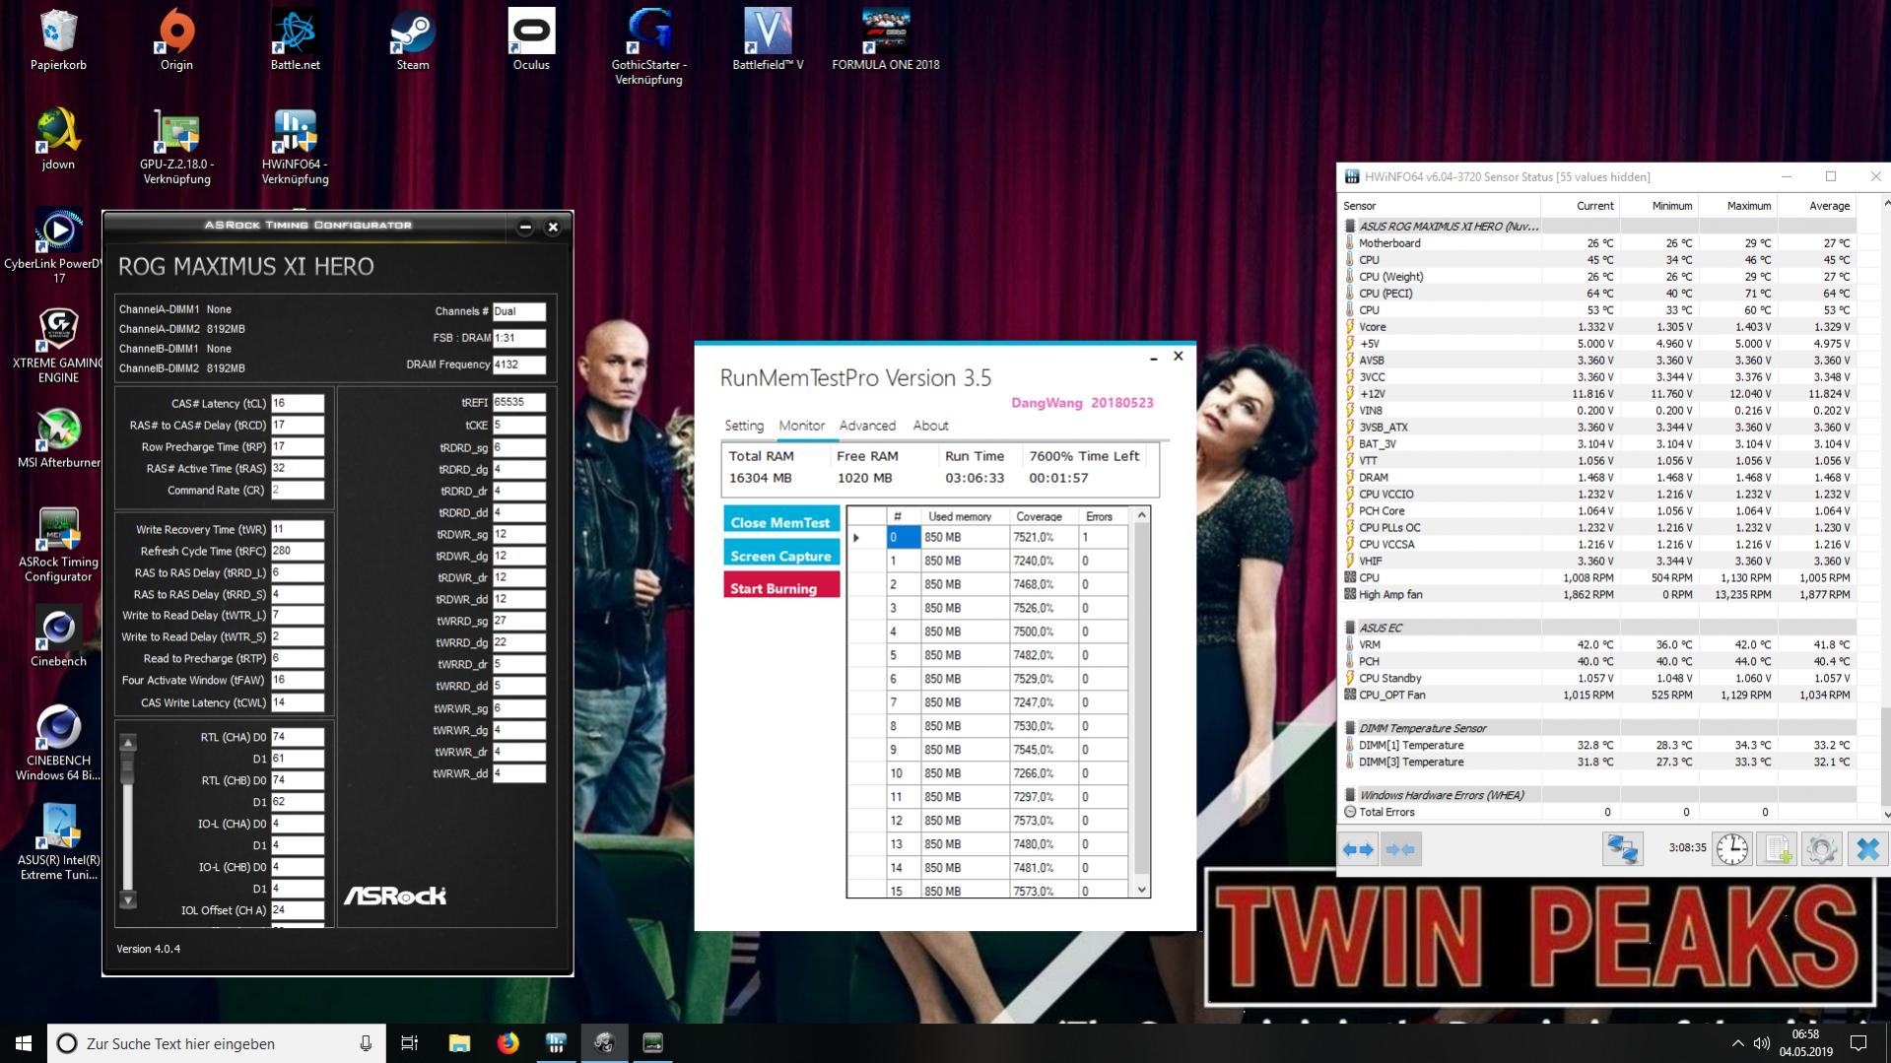1891x1063 pixels.
Task: Launch MSI Afterburner icon
Action: click(58, 437)
